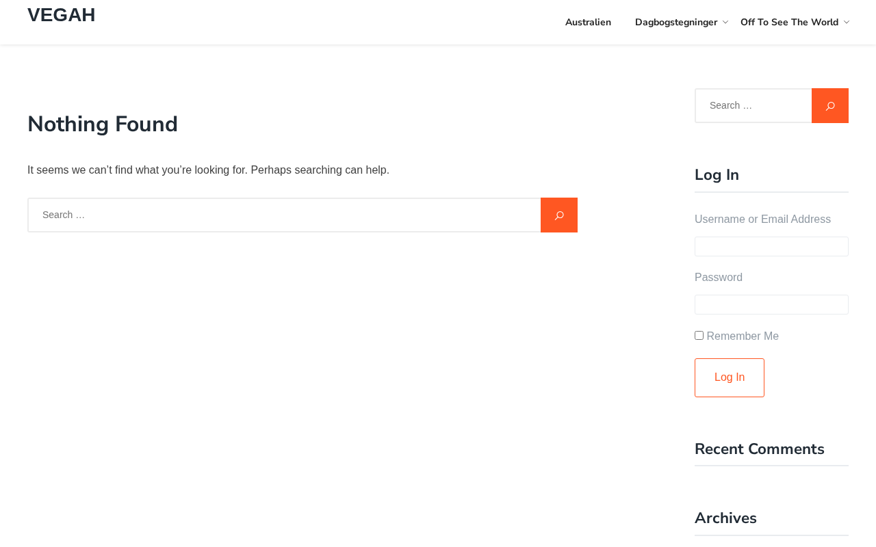
Task: Click the sidebar Search text field
Action: [x=753, y=106]
